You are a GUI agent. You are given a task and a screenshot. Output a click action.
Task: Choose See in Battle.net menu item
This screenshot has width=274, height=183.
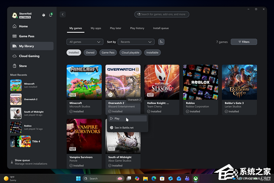click(127, 128)
